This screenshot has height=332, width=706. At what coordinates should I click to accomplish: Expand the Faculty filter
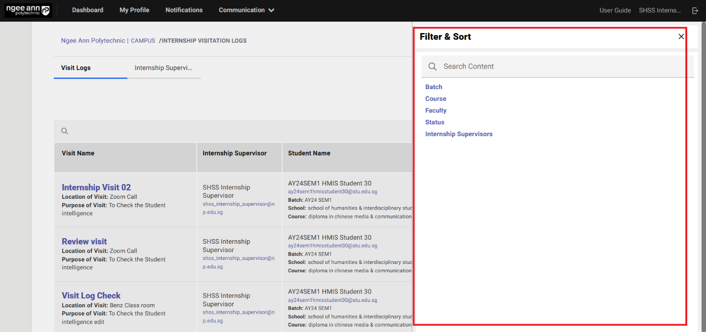tap(436, 111)
